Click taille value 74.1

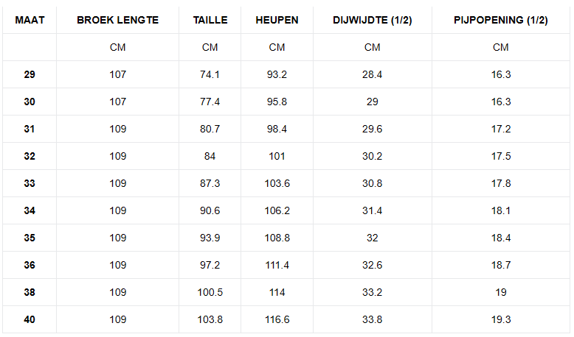210,74
